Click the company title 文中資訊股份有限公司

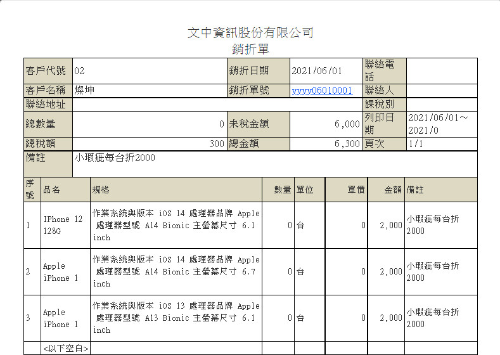point(250,33)
